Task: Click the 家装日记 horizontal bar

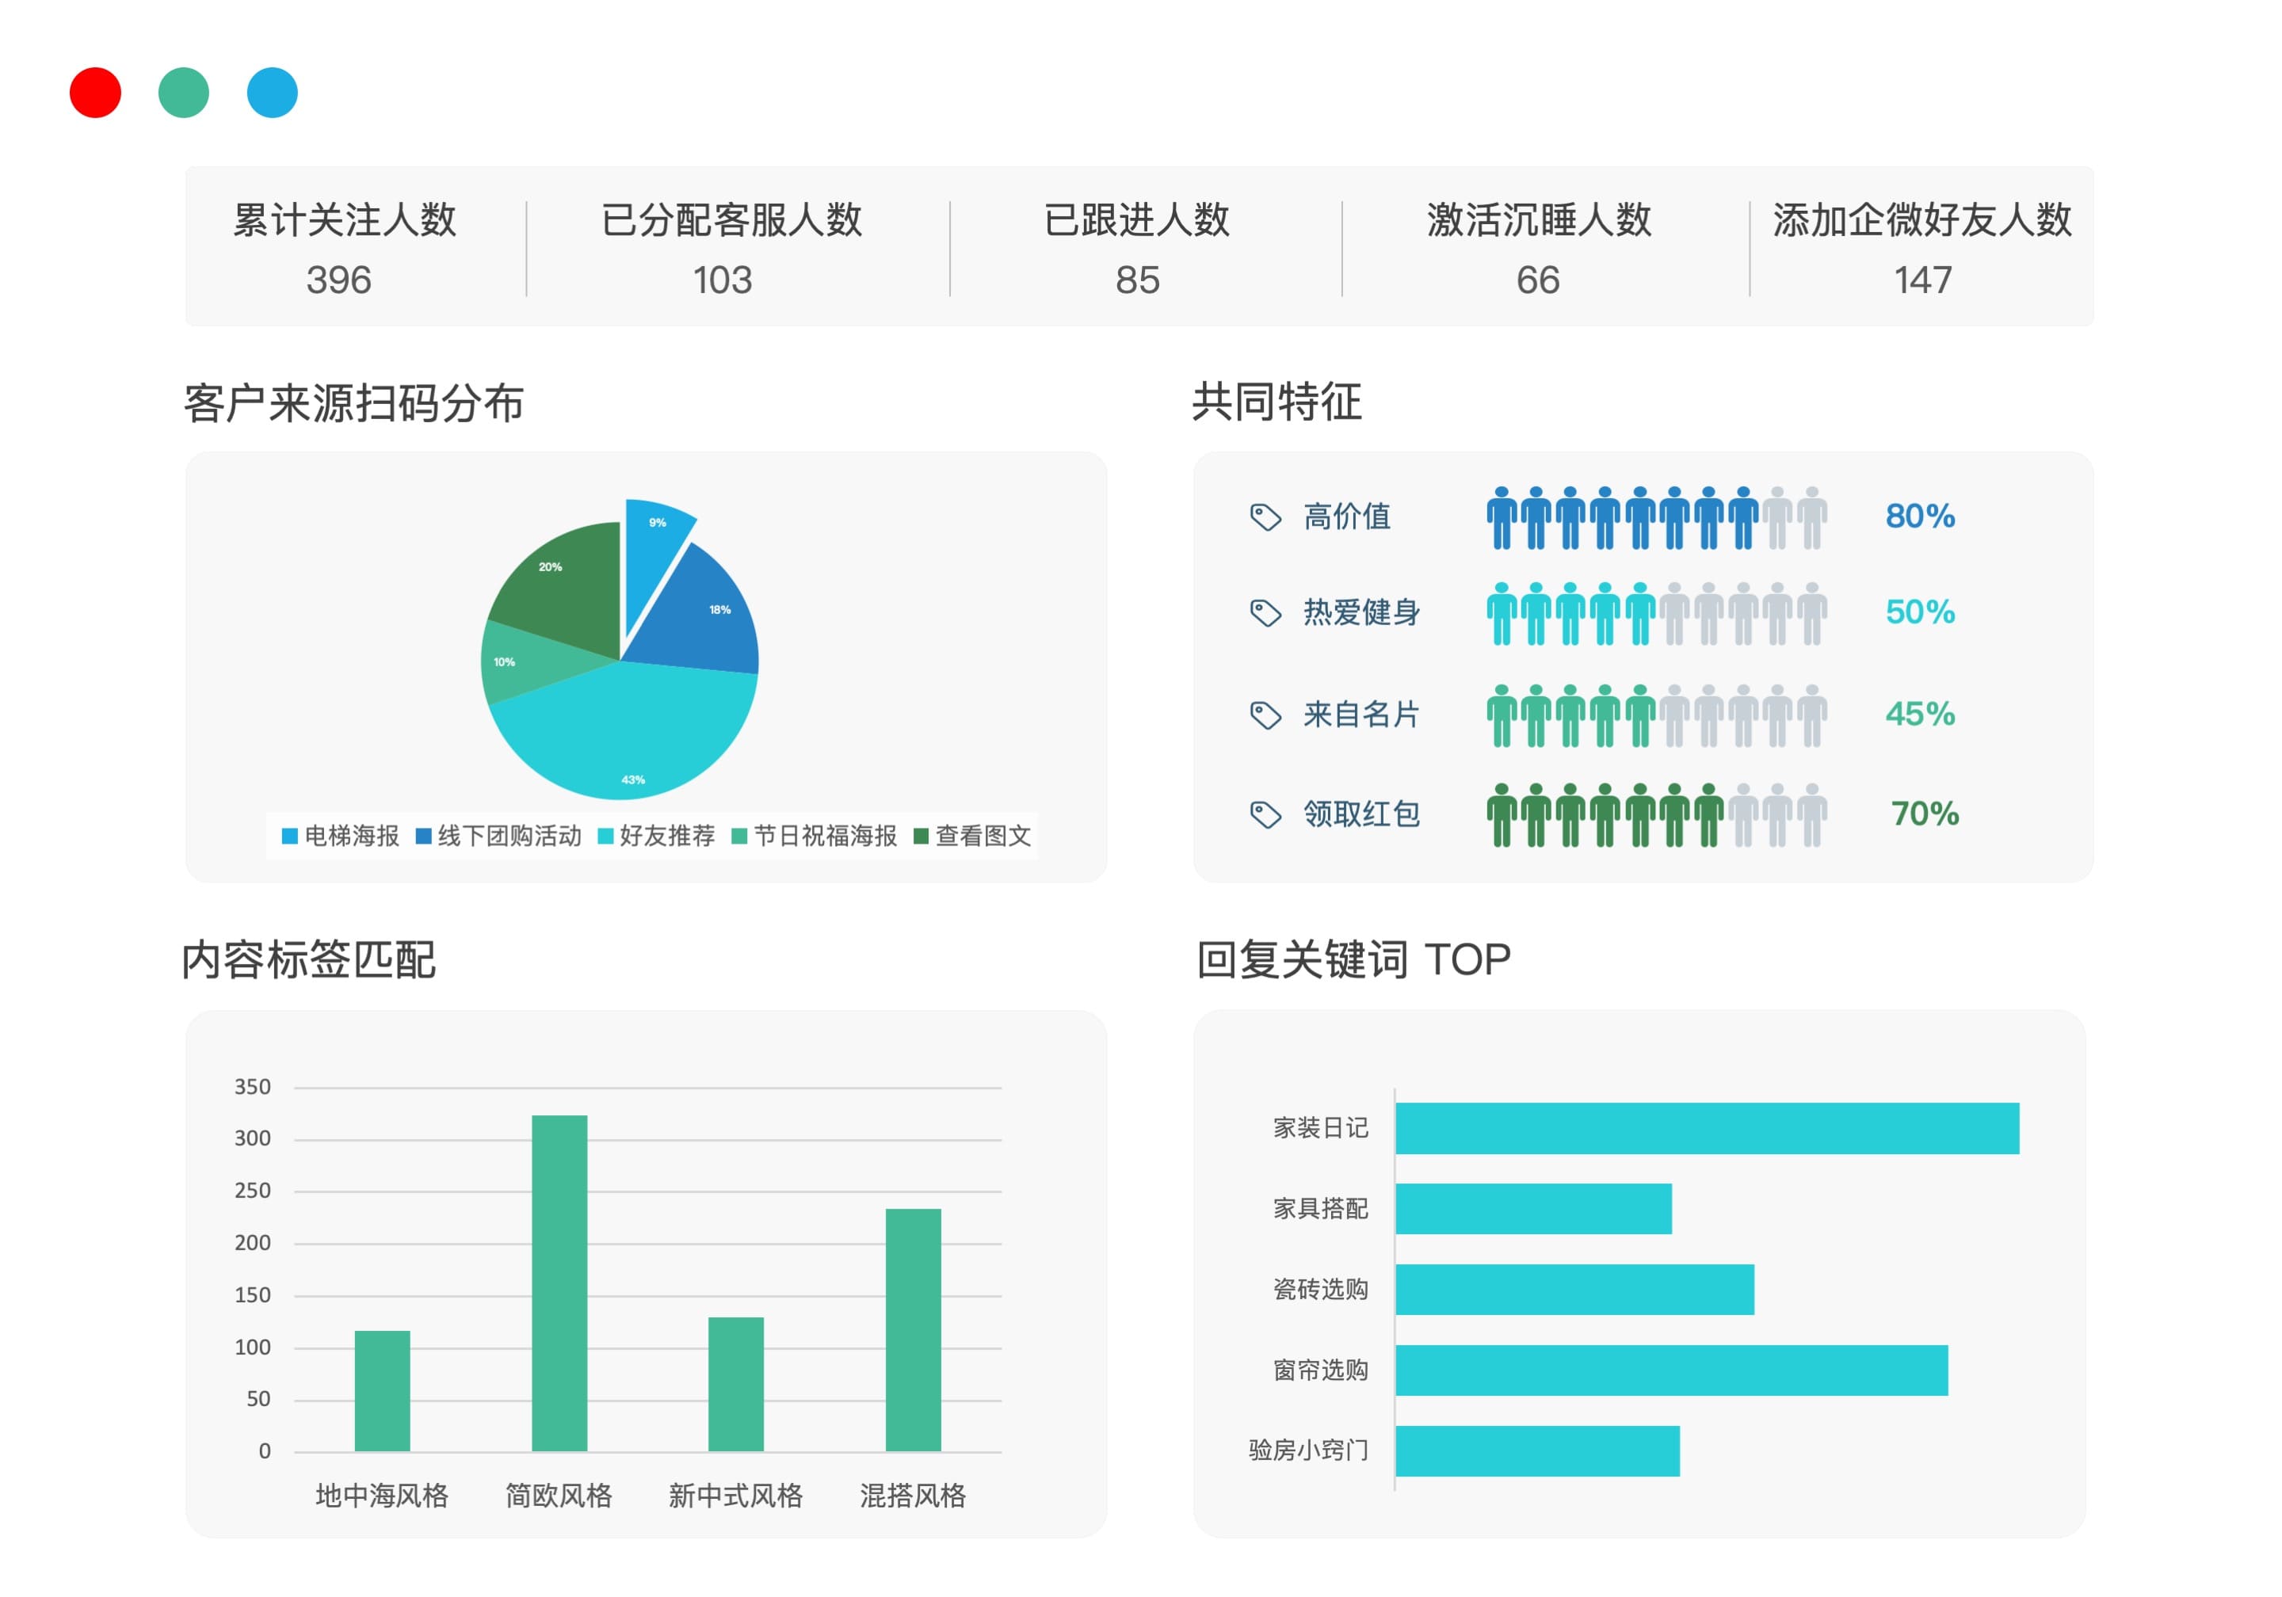Action: (x=1708, y=1128)
